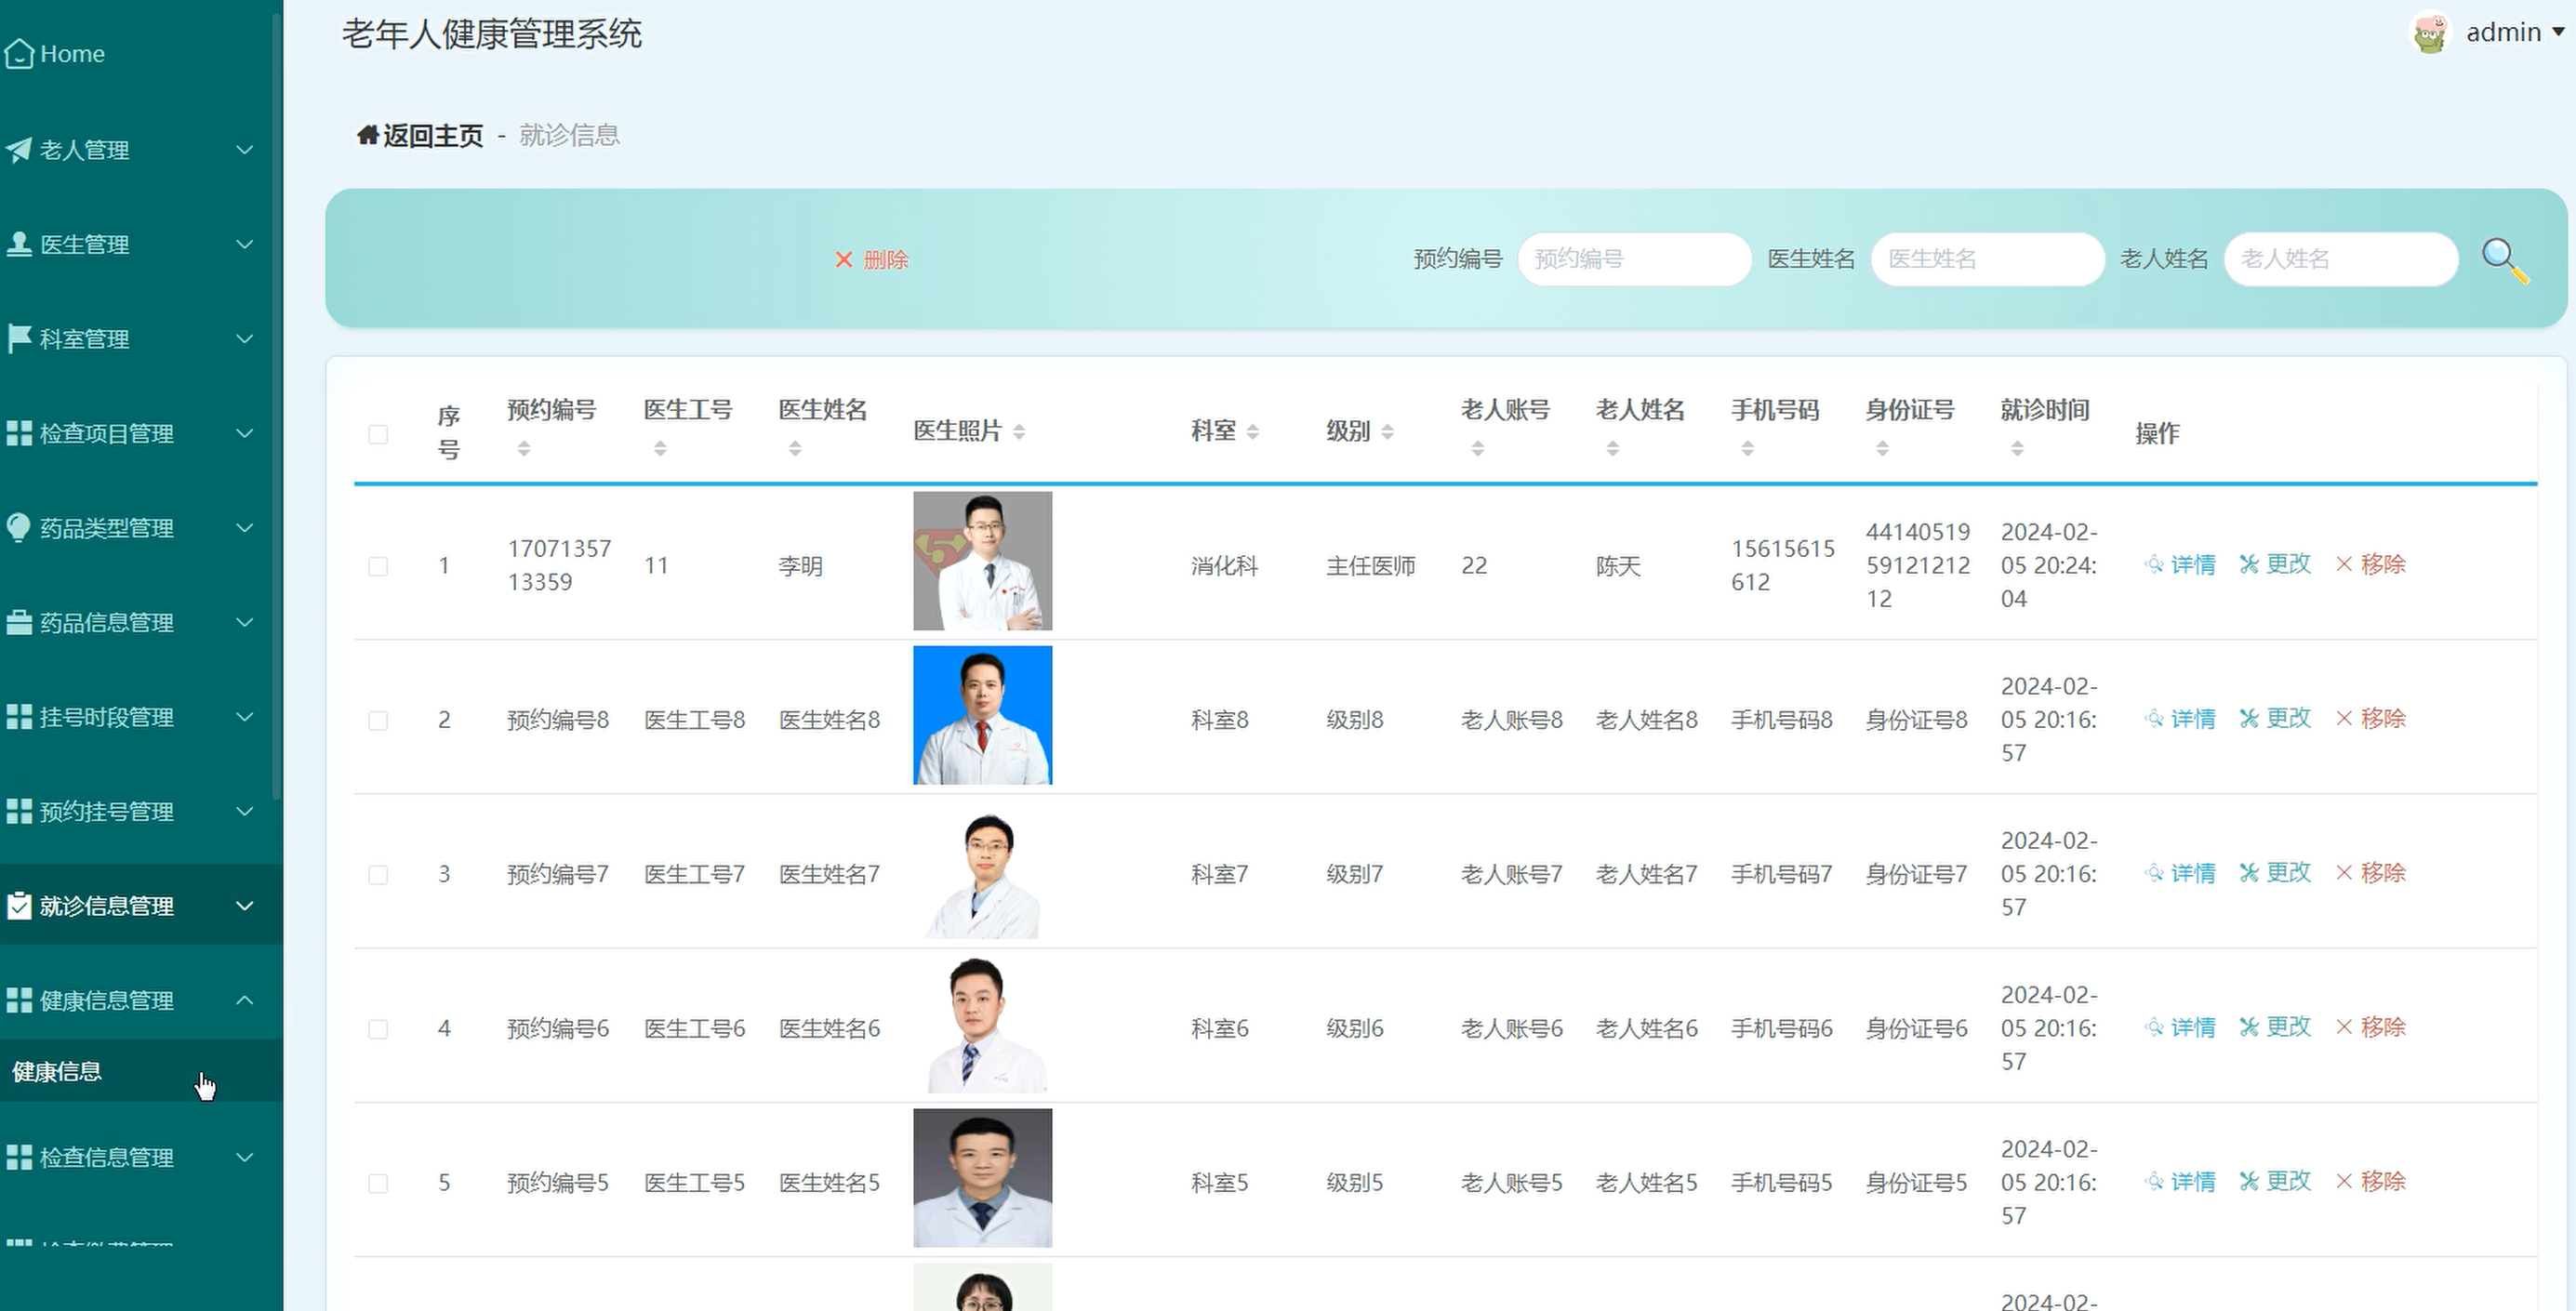Click the grid icon beside 检查信息管理
This screenshot has width=2576, height=1311.
(19, 1157)
